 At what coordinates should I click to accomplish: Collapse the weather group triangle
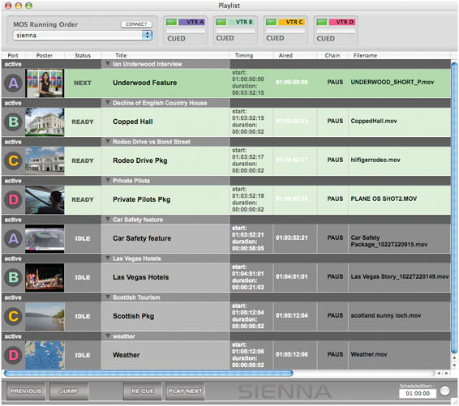click(x=107, y=335)
